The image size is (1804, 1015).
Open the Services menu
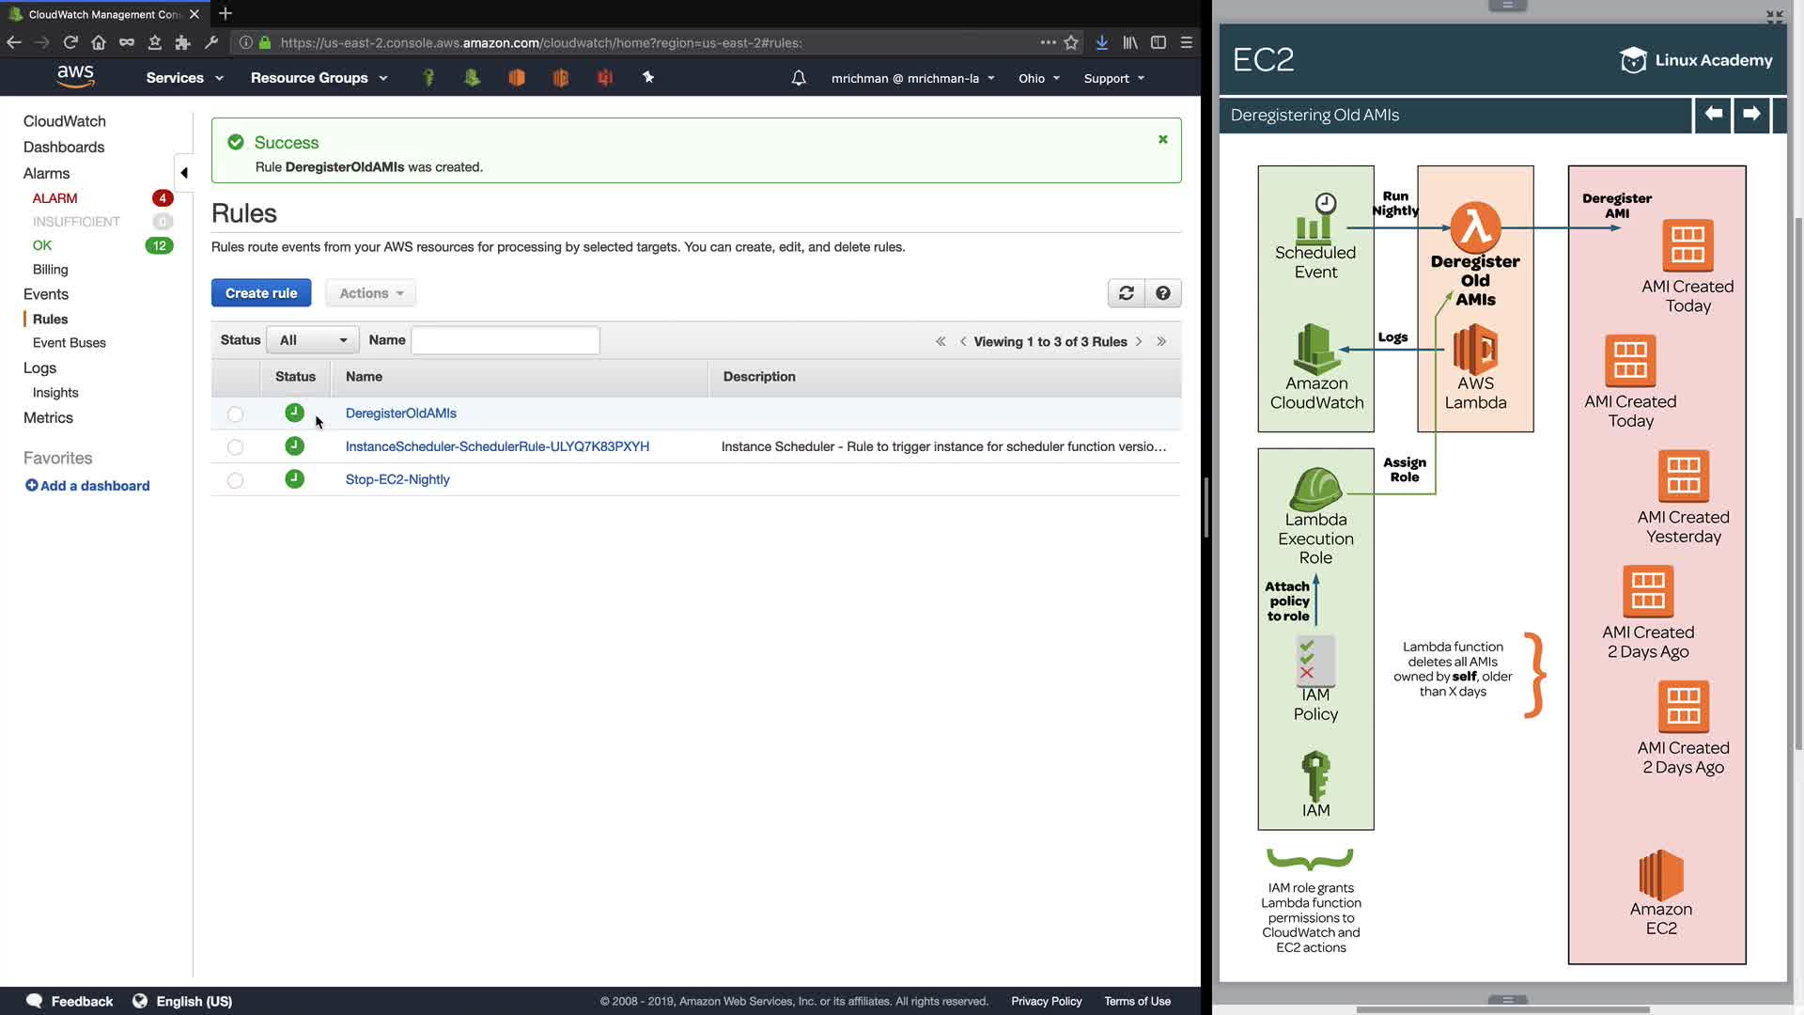(x=184, y=78)
